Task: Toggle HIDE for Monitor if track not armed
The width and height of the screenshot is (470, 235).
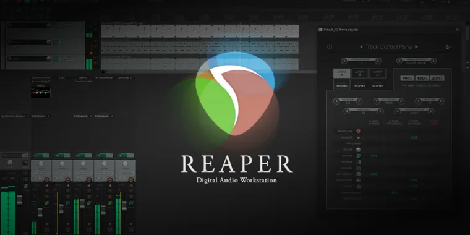Action: pos(414,137)
